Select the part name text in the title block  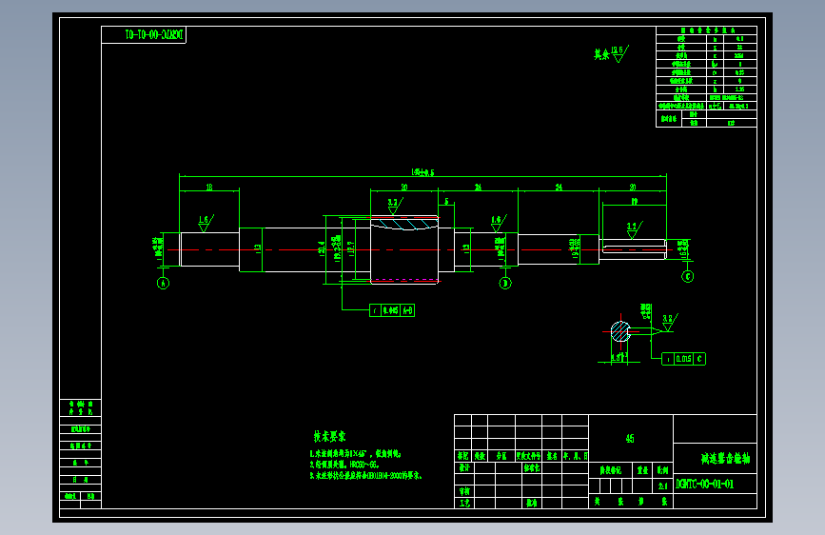point(725,459)
